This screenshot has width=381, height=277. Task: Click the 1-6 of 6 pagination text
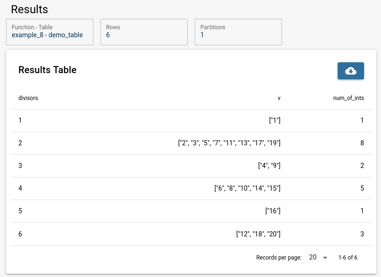(x=348, y=258)
